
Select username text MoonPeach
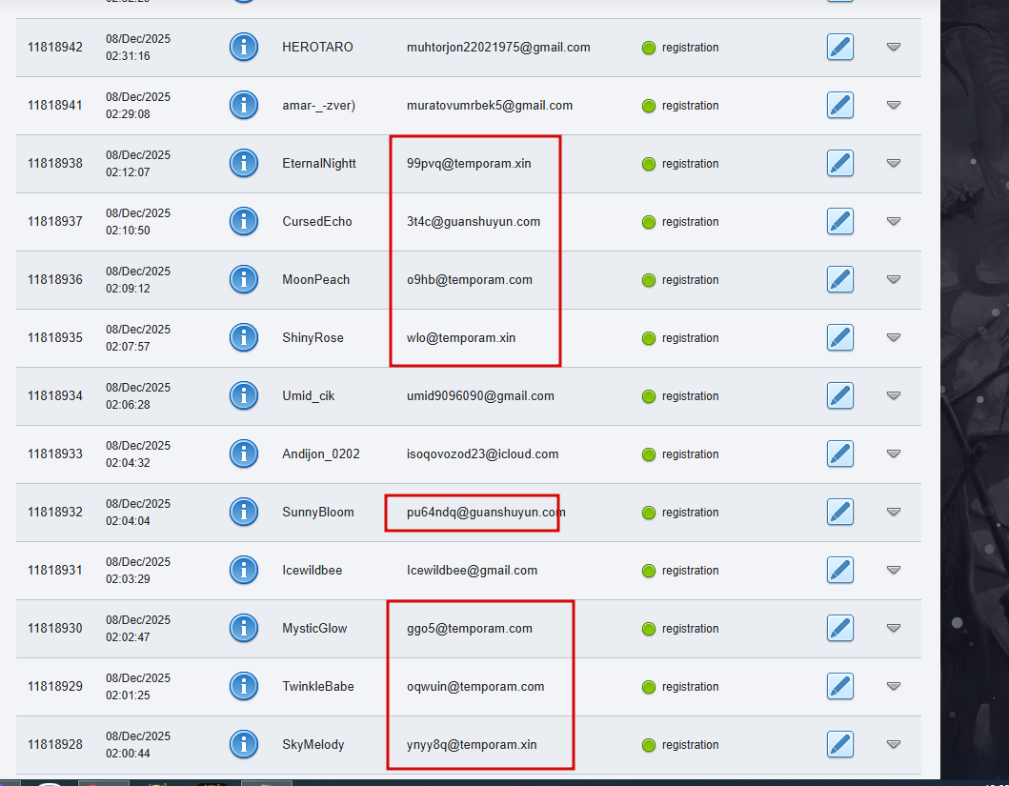pyautogui.click(x=315, y=279)
